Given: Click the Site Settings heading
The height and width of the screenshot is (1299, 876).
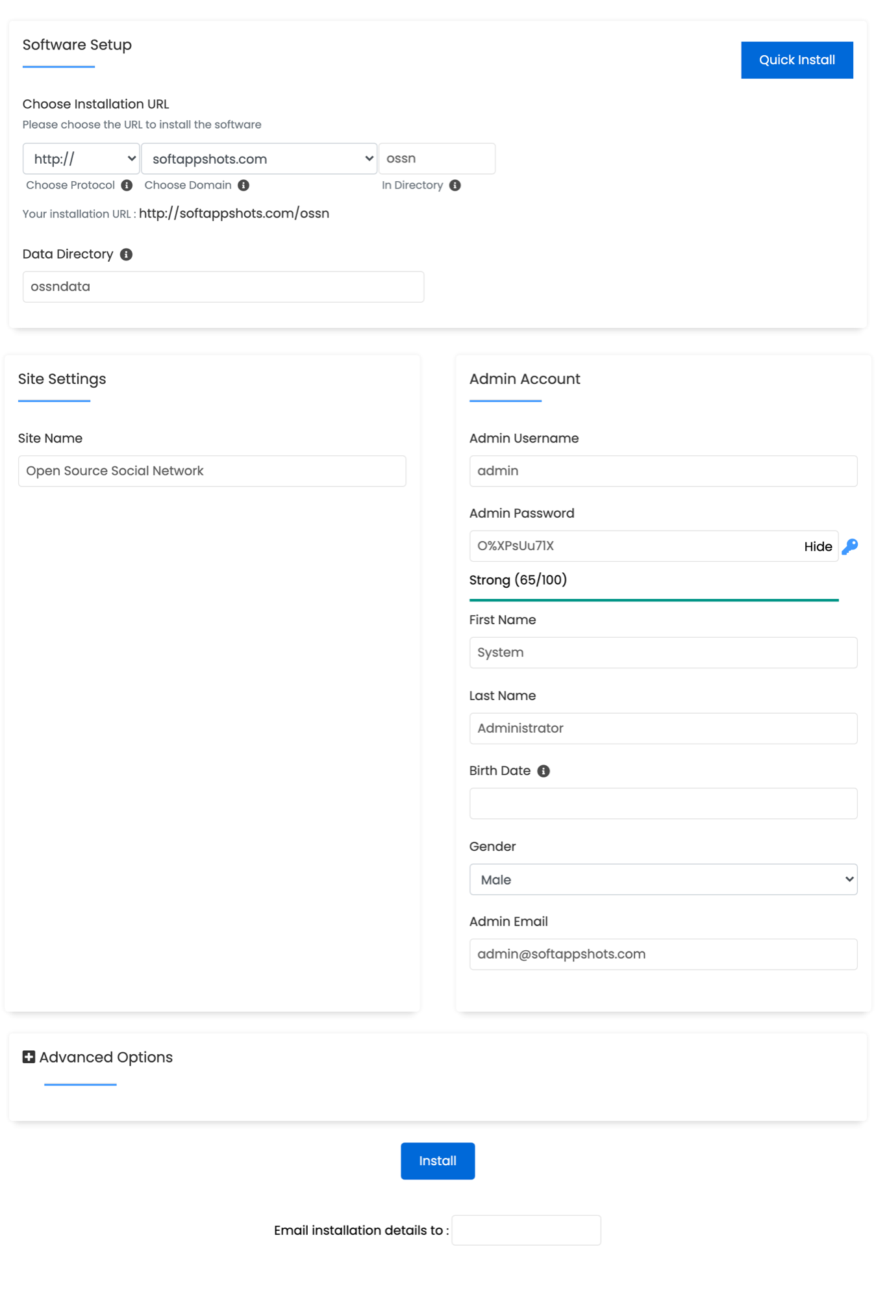Looking at the screenshot, I should (x=62, y=379).
